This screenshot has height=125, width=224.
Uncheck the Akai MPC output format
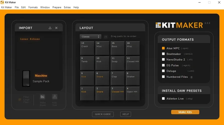163,48
